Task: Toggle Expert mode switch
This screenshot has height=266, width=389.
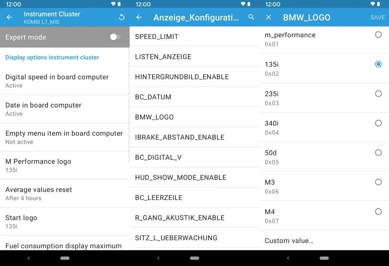Action: (115, 37)
